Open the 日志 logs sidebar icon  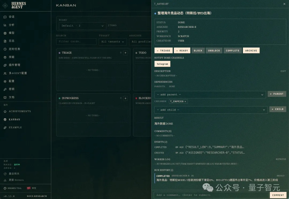pyautogui.click(x=5, y=41)
